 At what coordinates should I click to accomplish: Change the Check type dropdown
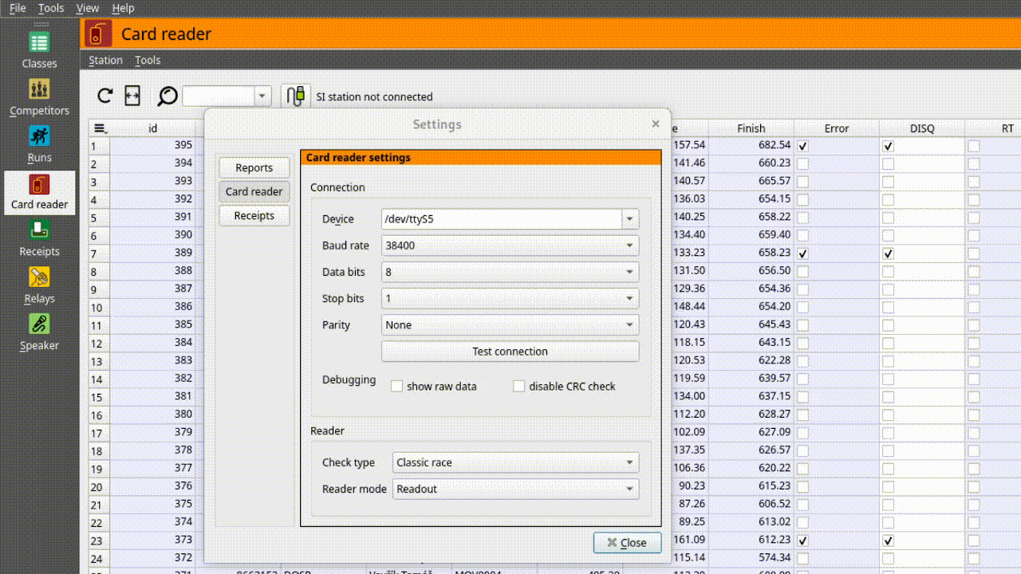[x=516, y=462]
